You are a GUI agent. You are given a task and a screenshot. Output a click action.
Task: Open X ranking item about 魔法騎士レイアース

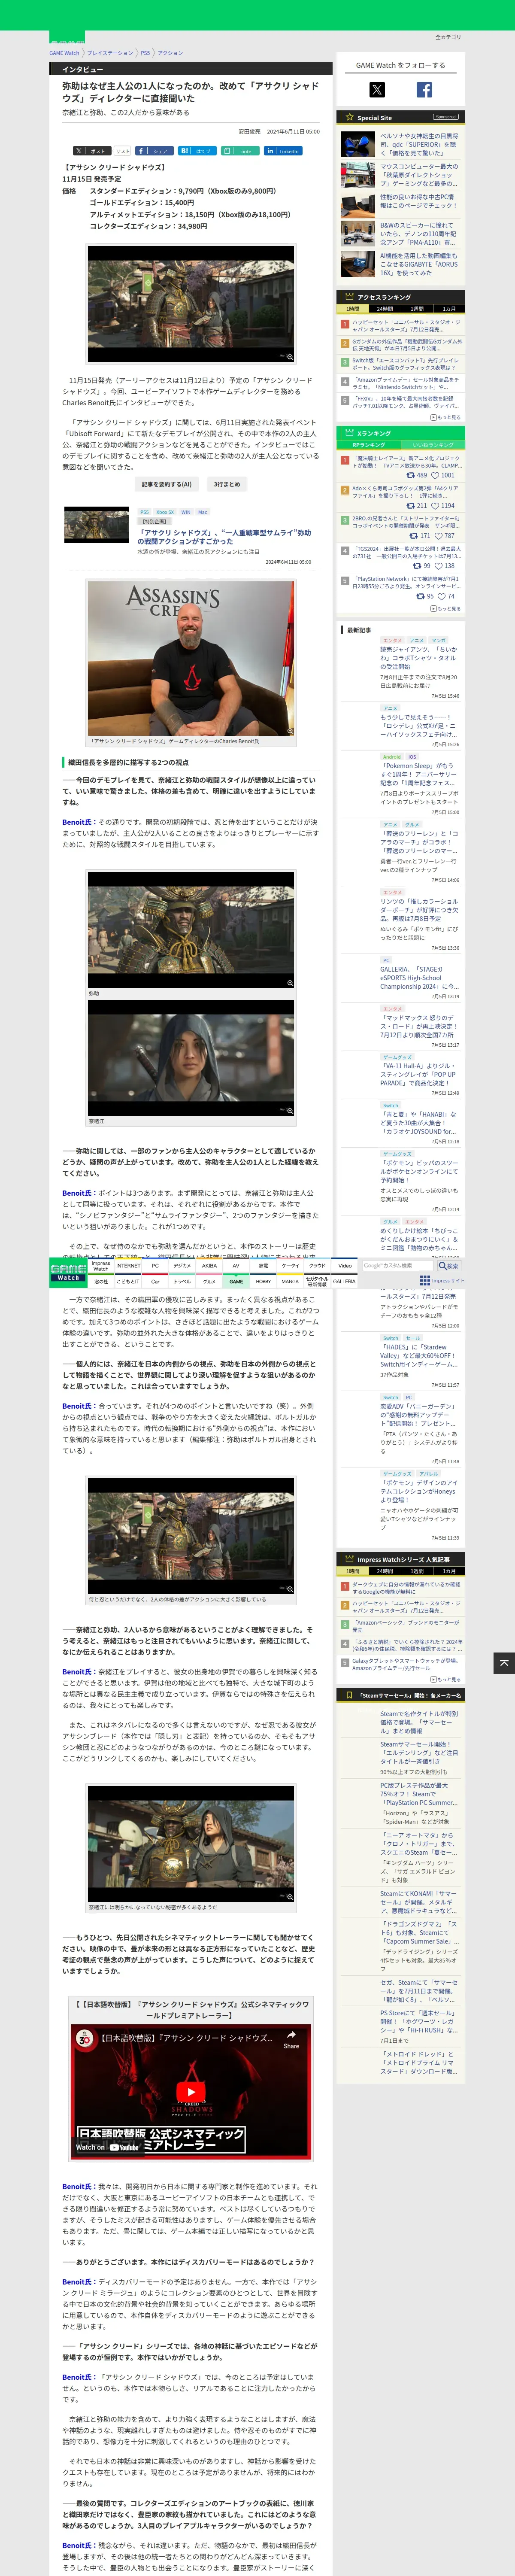click(x=406, y=462)
